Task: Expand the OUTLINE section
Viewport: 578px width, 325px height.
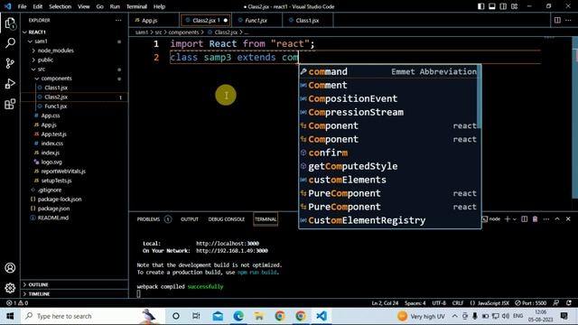Action: [74, 284]
